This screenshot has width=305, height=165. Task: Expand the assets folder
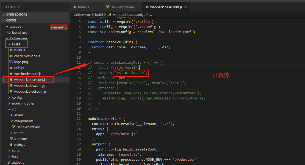[x=11, y=115]
